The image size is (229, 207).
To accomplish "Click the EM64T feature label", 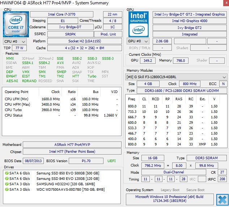I will [x=12, y=76].
